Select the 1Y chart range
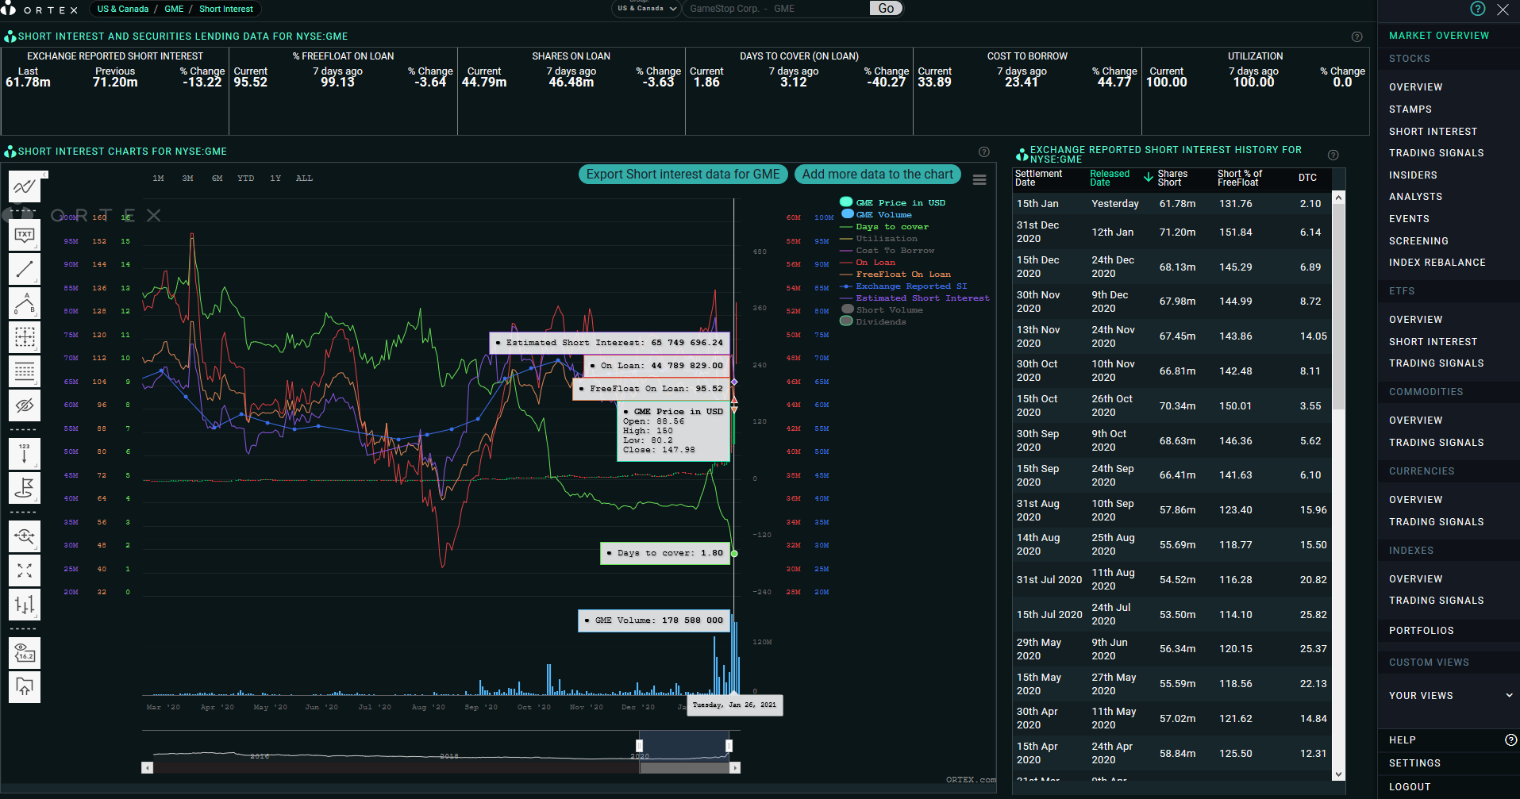The image size is (1520, 799). [x=275, y=179]
